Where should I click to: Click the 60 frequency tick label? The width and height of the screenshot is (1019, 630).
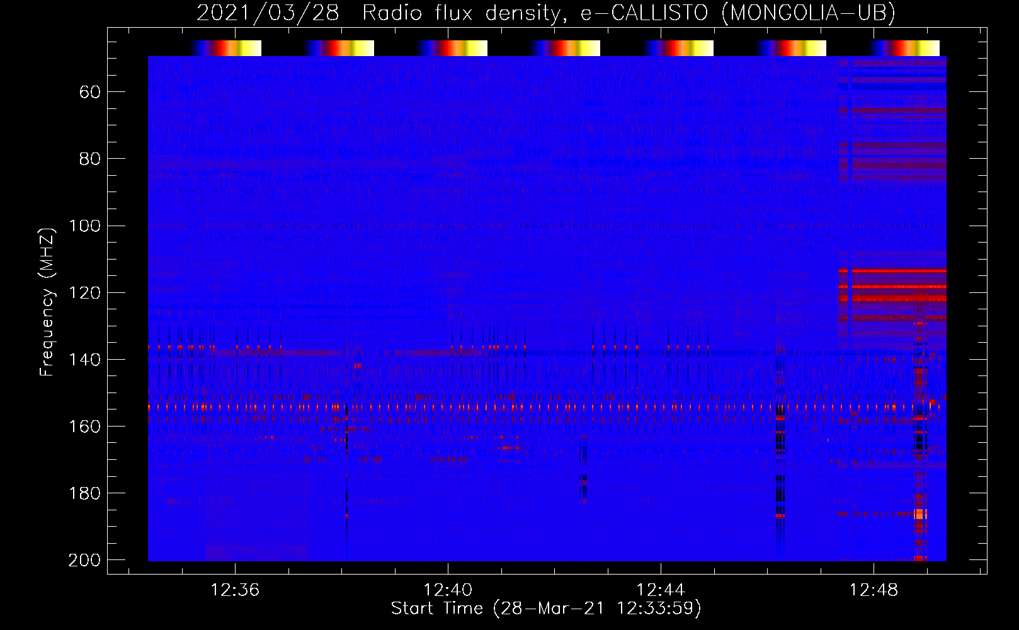pos(90,92)
